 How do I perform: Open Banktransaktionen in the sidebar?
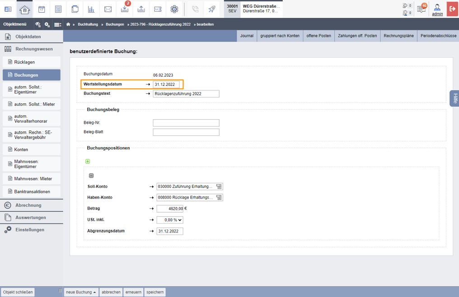pos(32,192)
